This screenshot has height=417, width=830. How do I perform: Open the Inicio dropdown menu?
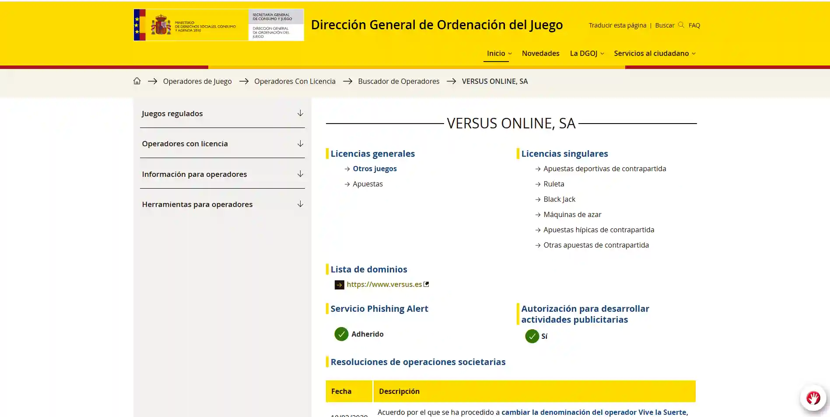click(x=499, y=53)
